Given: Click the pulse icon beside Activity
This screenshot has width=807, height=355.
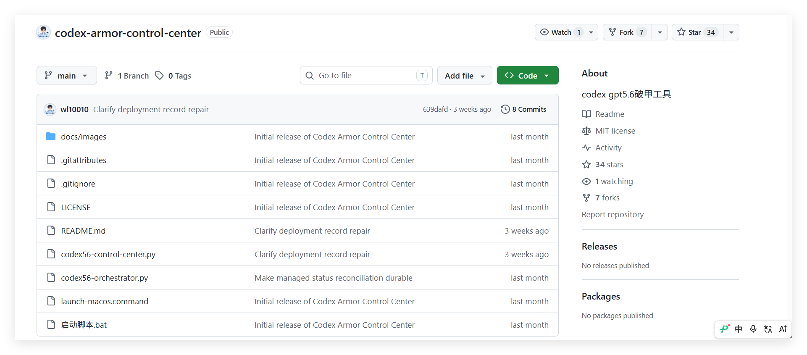Looking at the screenshot, I should point(586,147).
